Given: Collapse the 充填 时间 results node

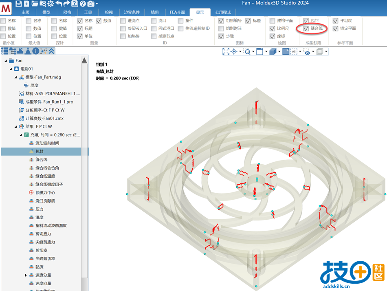Looking at the screenshot, I should pos(20,135).
